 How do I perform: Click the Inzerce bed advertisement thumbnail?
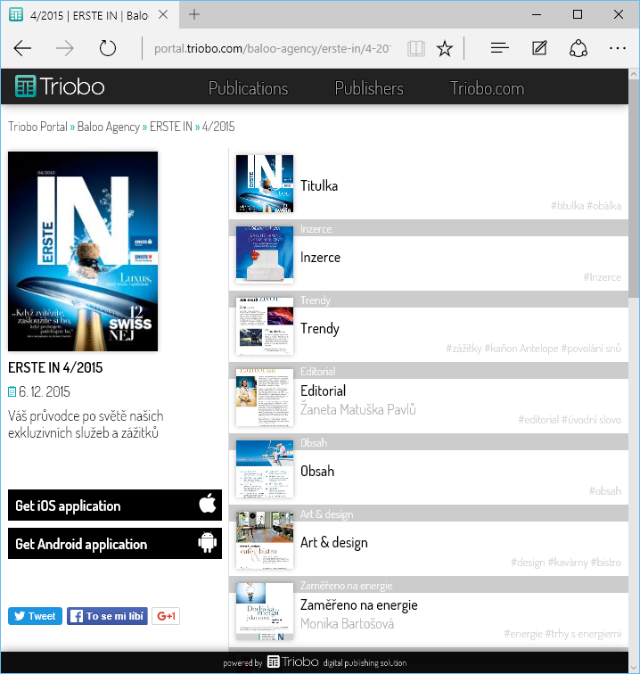(265, 254)
